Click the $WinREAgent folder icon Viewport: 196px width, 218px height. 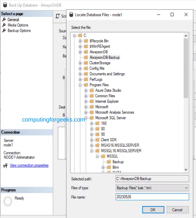coord(86,46)
